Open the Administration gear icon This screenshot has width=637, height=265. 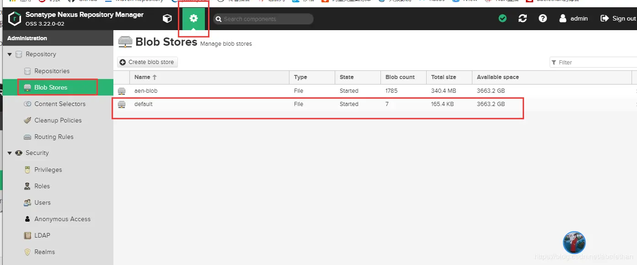click(194, 18)
